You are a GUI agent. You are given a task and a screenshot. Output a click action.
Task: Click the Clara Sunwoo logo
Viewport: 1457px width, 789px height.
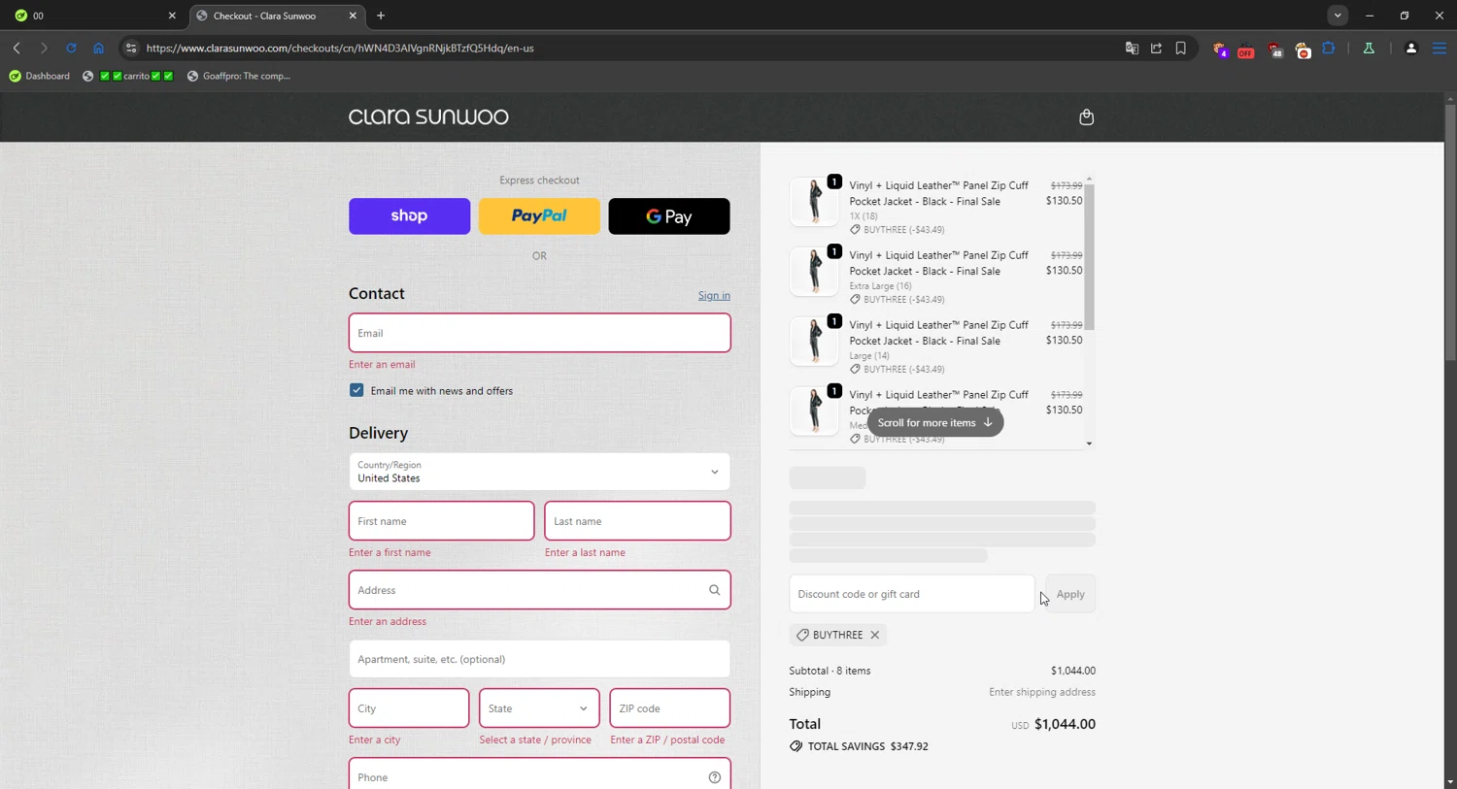pyautogui.click(x=428, y=116)
